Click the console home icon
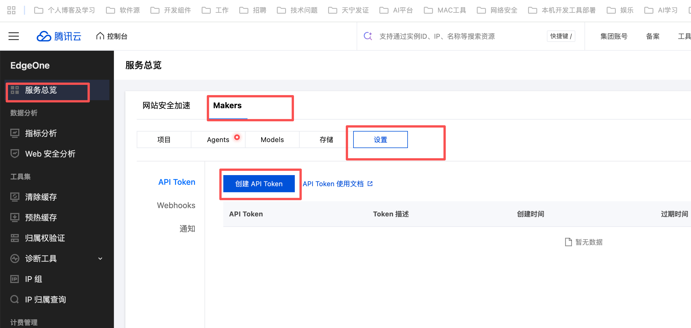 100,36
